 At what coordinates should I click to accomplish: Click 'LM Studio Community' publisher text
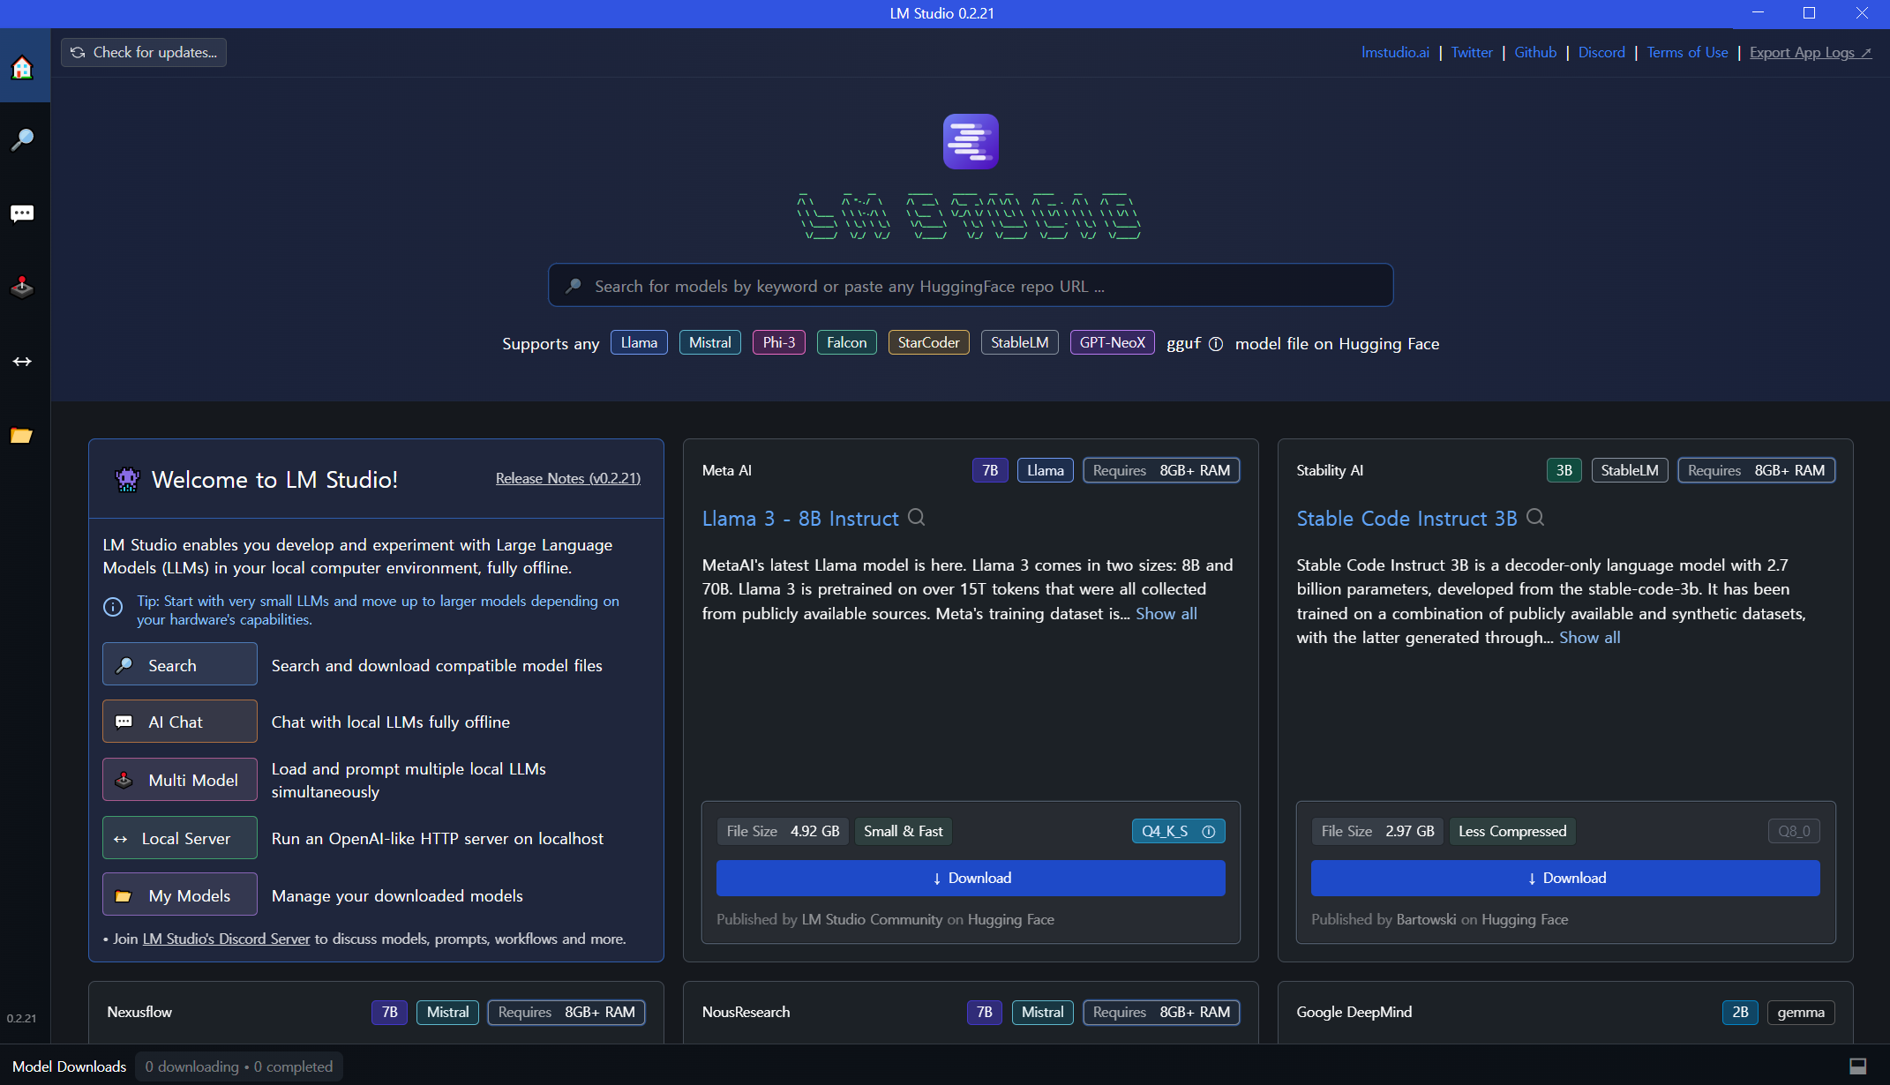(872, 920)
